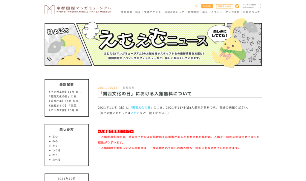Screen dimensions: 306x181
Task: Open the 利用にあたって menu
Action: (x=174, y=12)
